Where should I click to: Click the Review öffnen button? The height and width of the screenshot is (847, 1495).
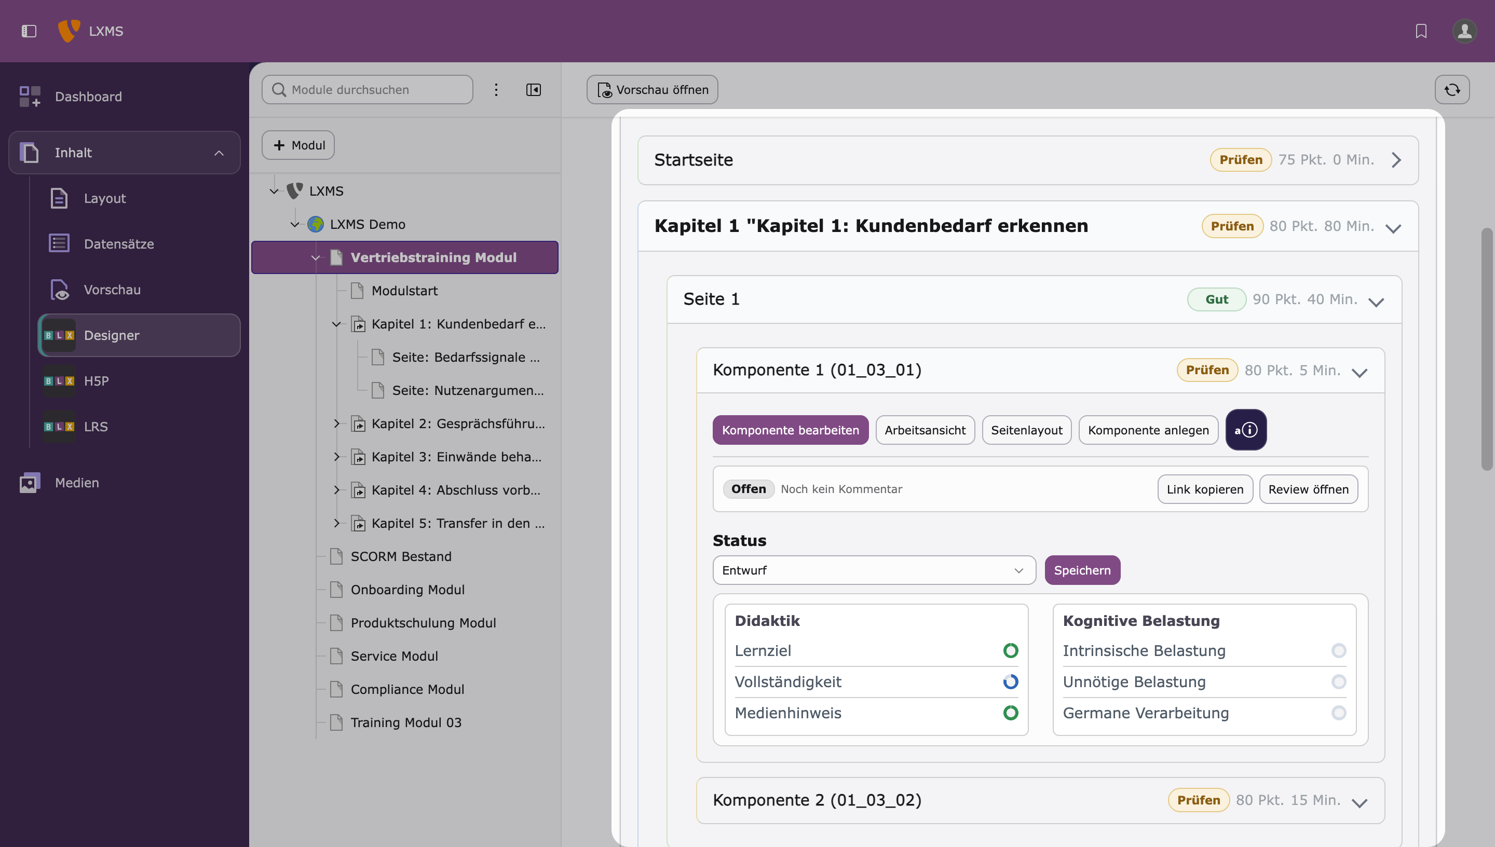coord(1309,489)
